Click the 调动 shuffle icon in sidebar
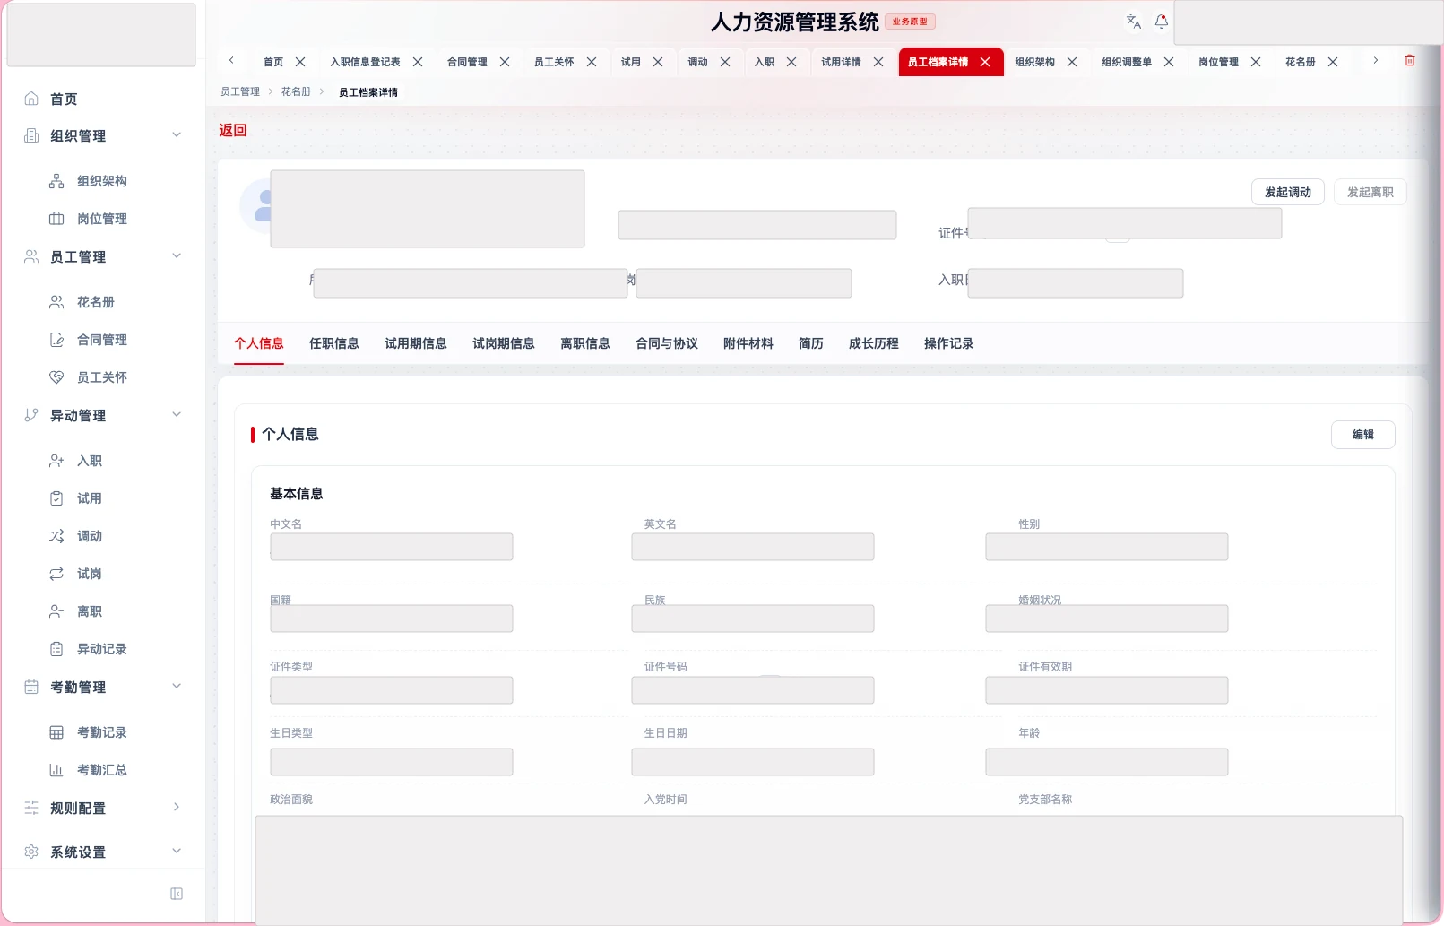 coord(56,536)
